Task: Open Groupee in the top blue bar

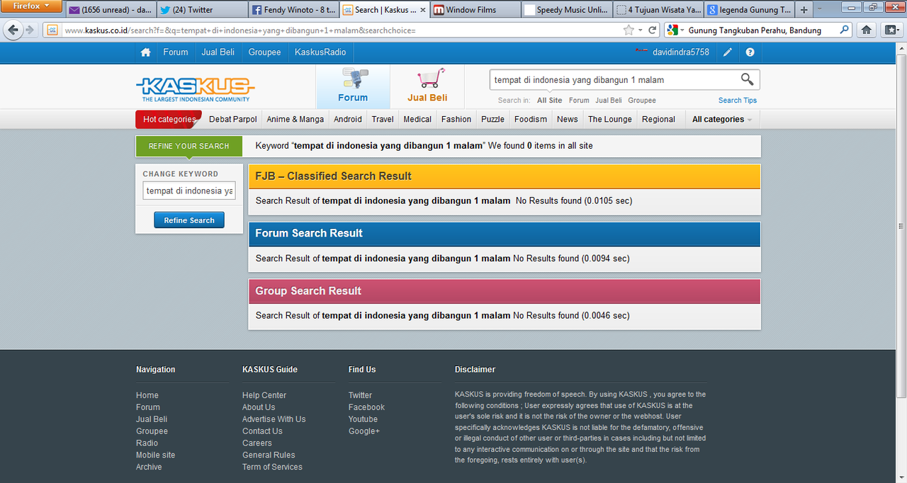Action: pyautogui.click(x=264, y=52)
